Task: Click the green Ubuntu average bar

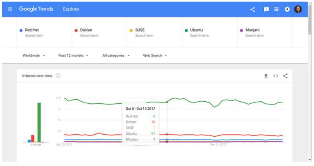Action: click(39, 122)
